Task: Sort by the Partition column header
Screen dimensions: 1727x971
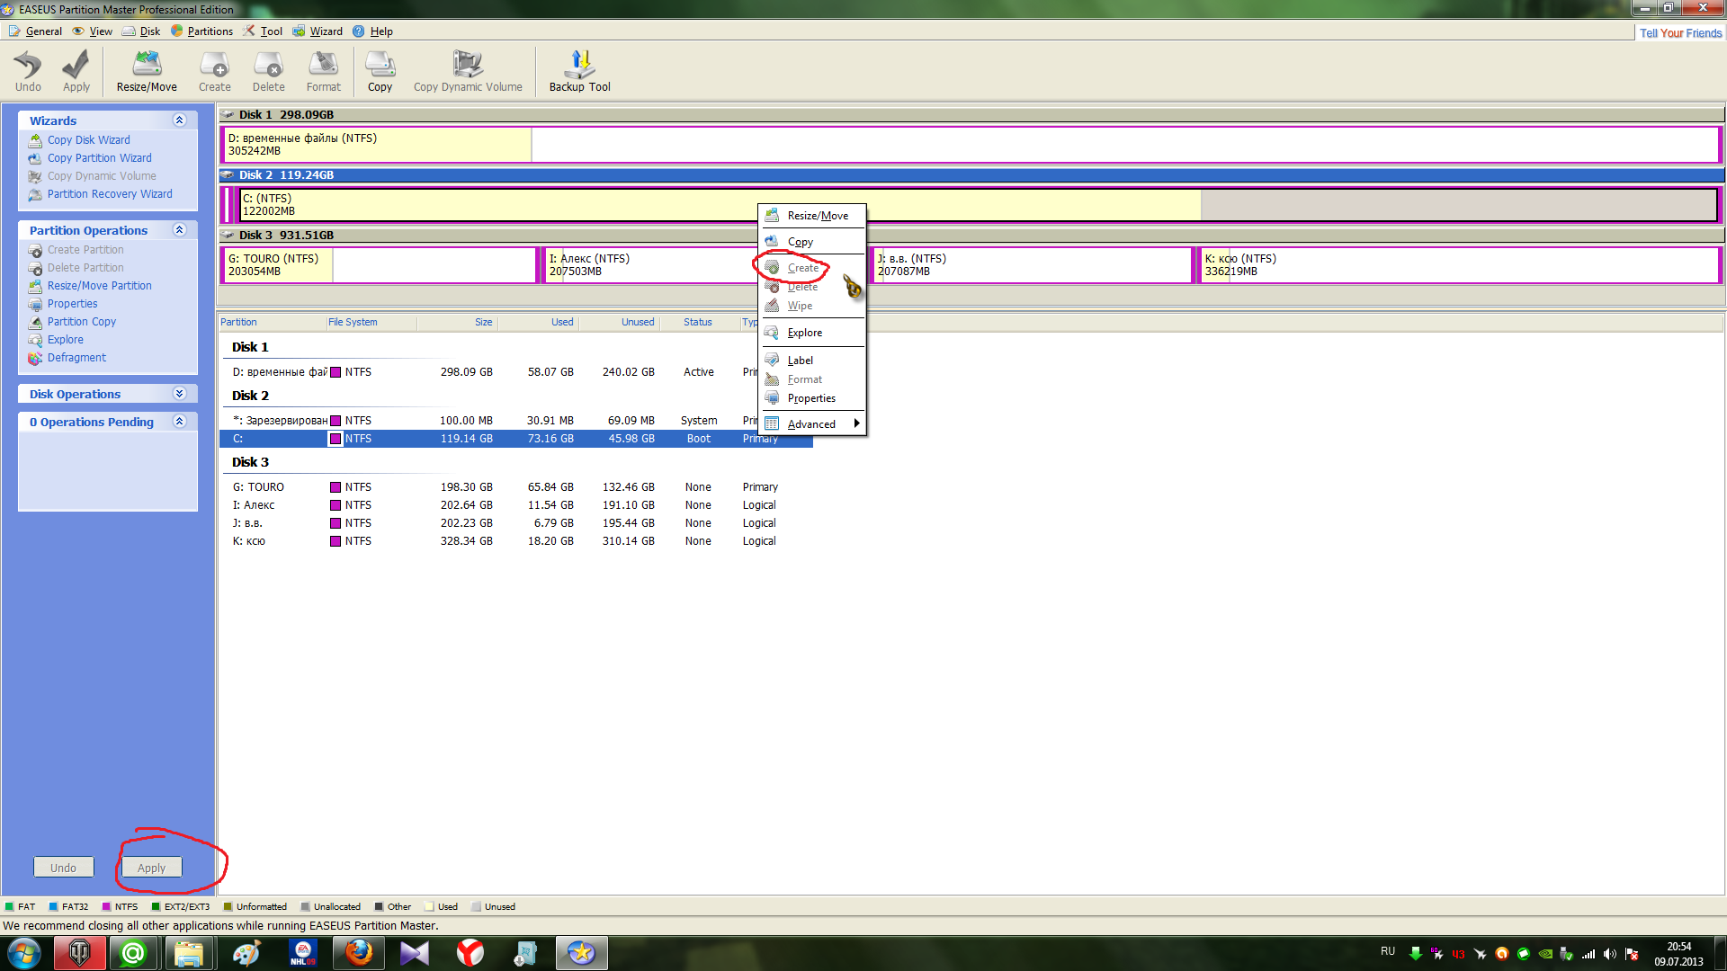Action: [x=272, y=322]
